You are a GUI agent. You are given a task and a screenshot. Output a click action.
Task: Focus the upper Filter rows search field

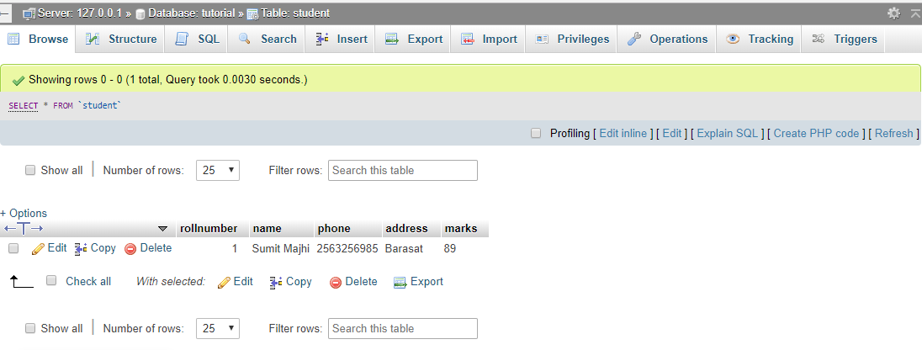[x=403, y=170]
